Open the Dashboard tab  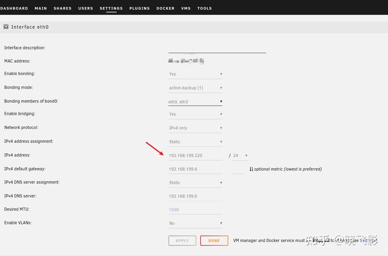coord(14,8)
